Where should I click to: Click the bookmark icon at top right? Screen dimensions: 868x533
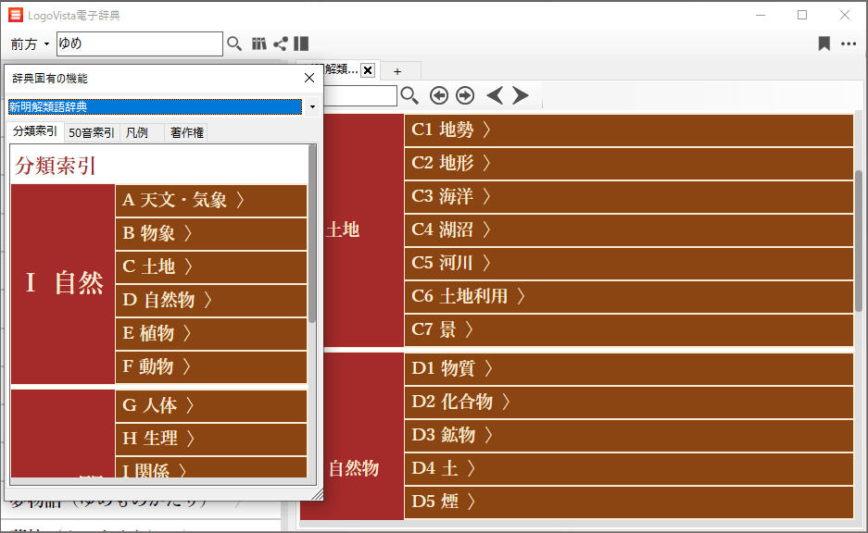click(x=824, y=43)
